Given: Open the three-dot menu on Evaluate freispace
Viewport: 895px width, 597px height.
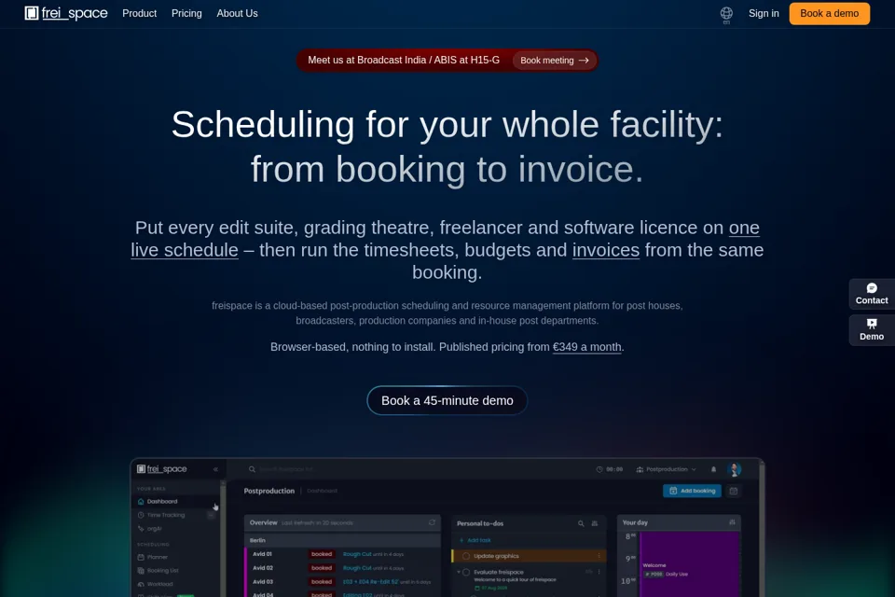Looking at the screenshot, I should click(599, 572).
